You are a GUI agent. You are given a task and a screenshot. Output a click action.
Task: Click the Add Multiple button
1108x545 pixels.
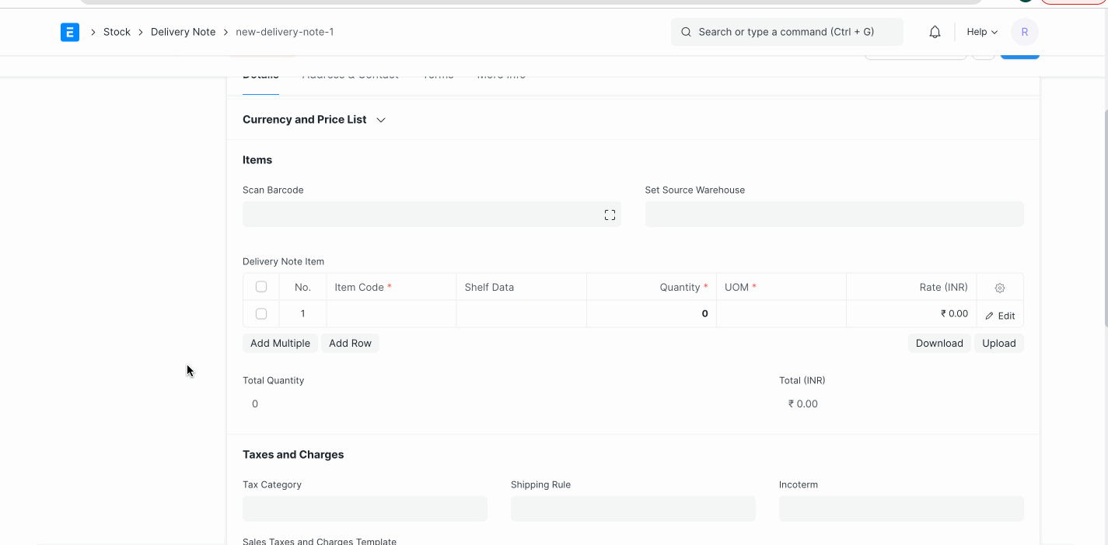point(280,343)
